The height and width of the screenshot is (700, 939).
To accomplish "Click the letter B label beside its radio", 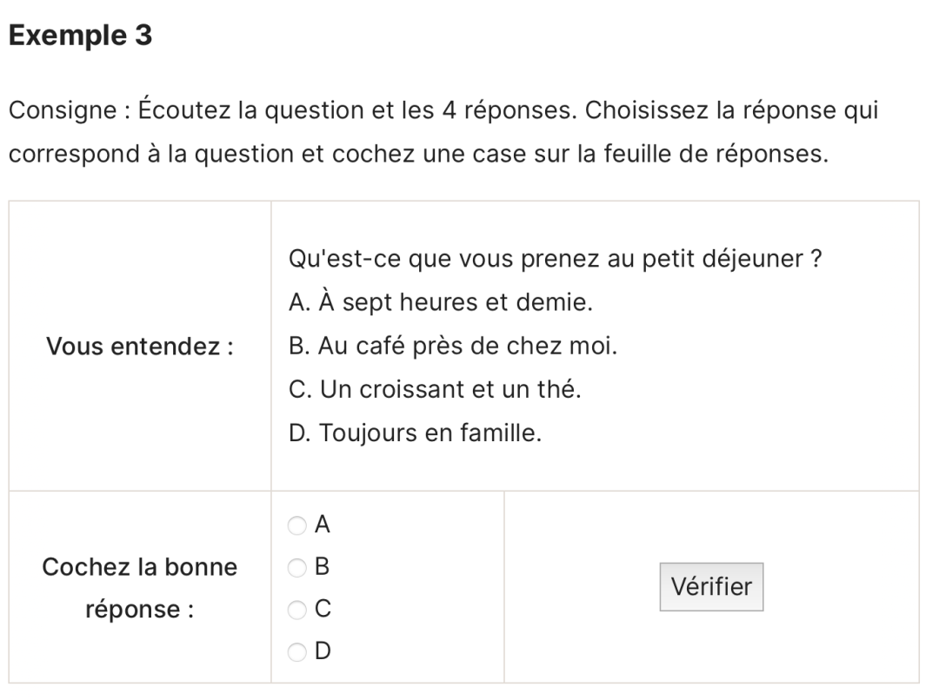I will tap(323, 567).
